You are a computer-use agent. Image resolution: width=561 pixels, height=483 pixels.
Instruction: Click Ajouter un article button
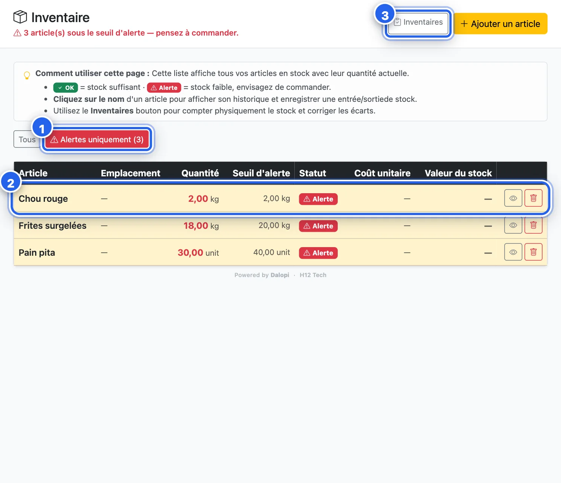point(500,24)
